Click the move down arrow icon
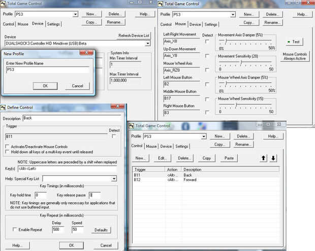The image size is (315, 251). [x=273, y=158]
